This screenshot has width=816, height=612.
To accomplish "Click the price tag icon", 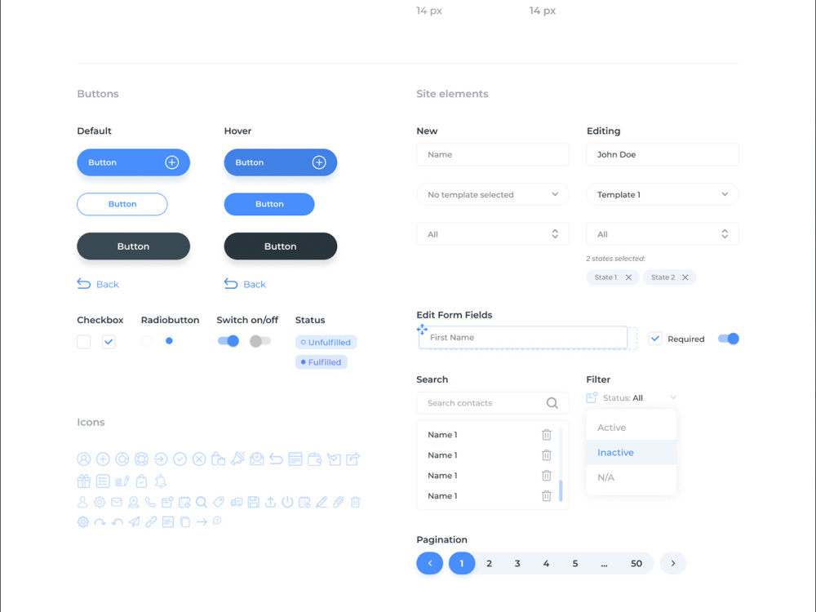I will pos(219,502).
